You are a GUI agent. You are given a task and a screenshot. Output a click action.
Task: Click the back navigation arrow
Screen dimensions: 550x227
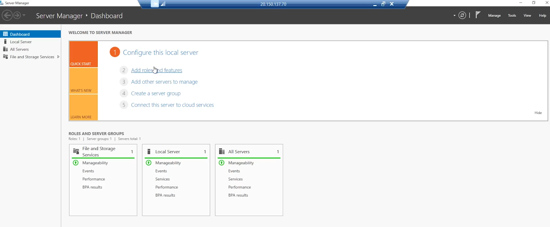[7, 15]
